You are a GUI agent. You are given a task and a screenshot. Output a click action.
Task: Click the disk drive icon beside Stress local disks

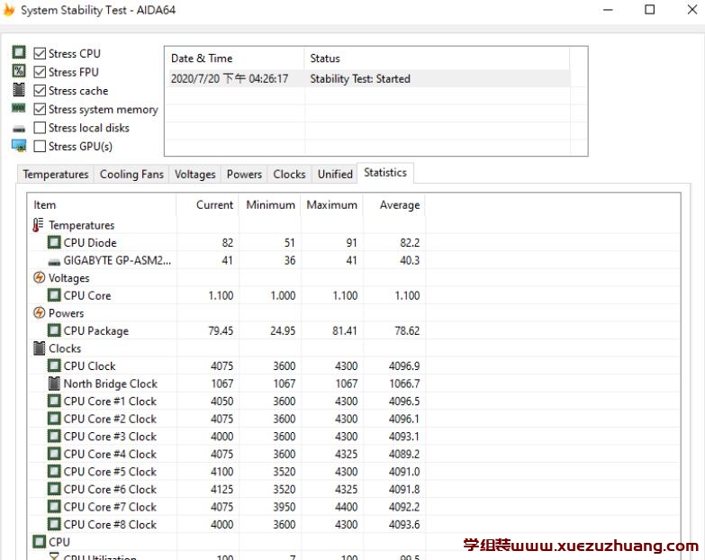click(x=19, y=128)
